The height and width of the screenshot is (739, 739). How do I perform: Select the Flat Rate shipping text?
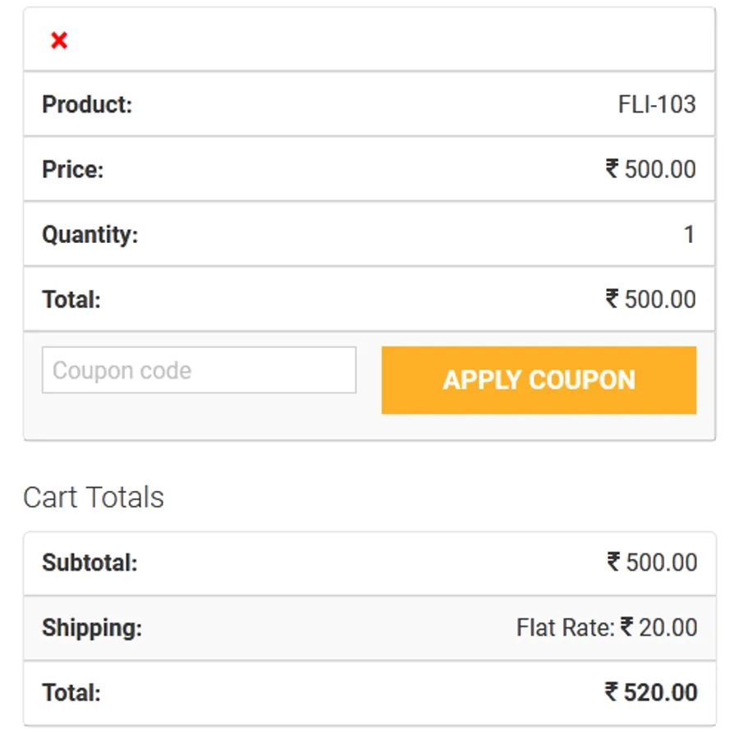pyautogui.click(x=565, y=628)
